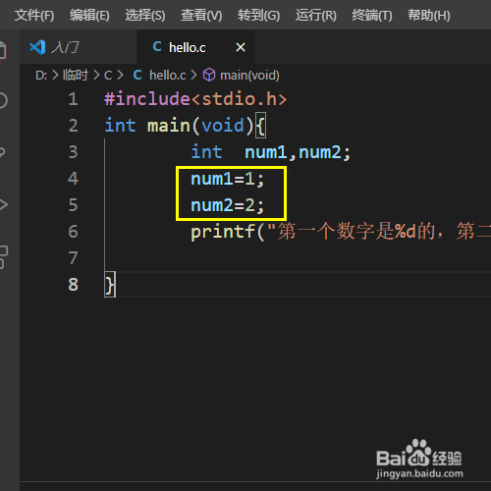Open the Source Control sidebar icon
The image size is (491, 491).
point(3,152)
